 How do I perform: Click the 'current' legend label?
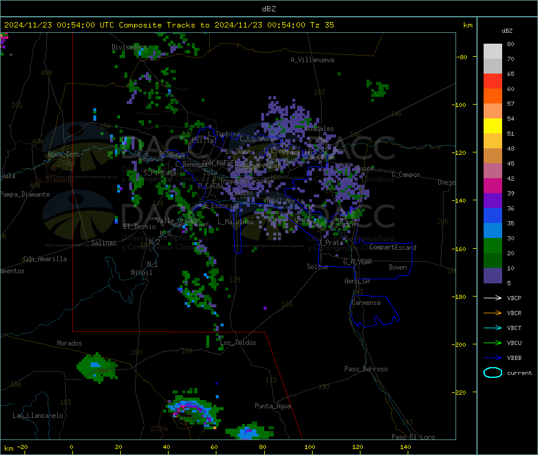coord(519,373)
